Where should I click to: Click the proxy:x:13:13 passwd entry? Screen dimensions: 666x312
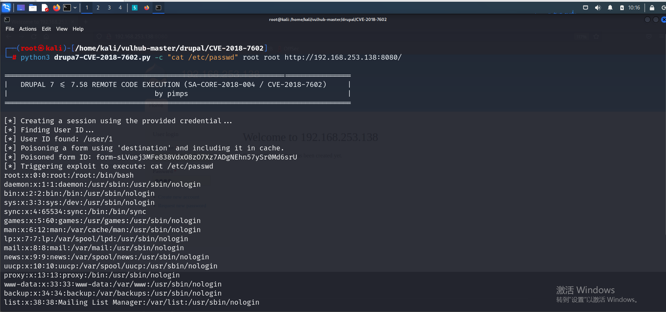(x=92, y=275)
